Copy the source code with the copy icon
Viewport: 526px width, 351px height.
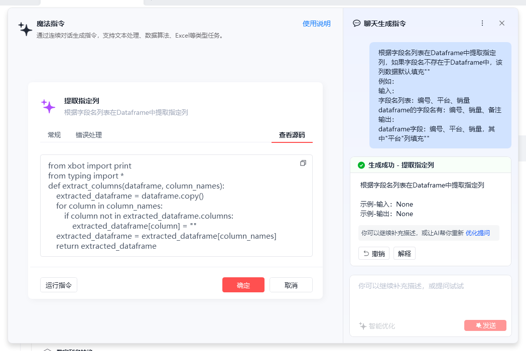303,163
